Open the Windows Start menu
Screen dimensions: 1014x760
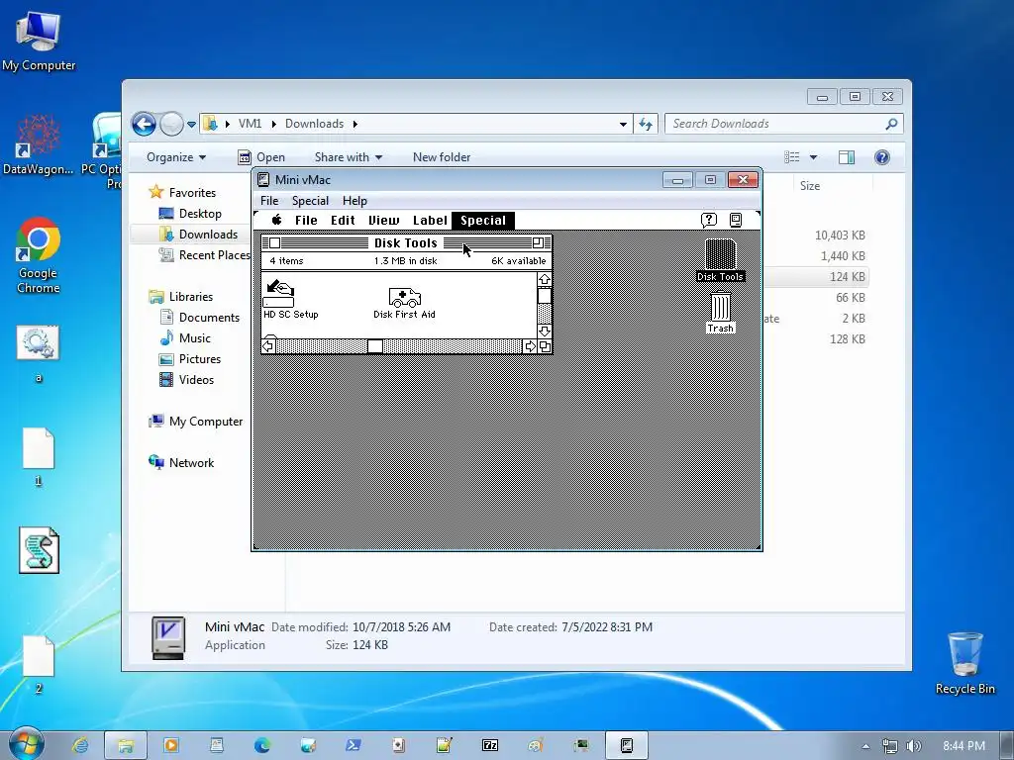click(26, 744)
